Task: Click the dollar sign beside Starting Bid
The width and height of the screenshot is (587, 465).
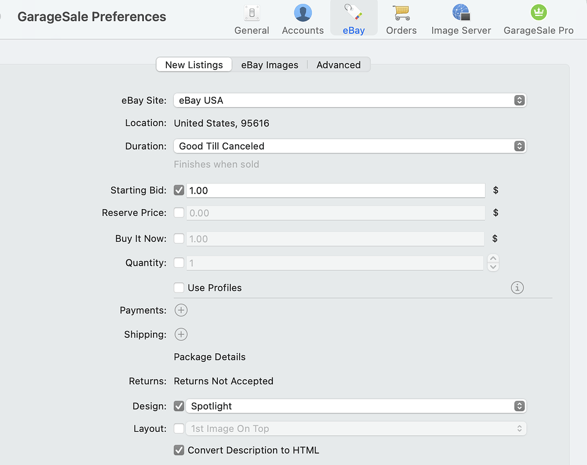Action: click(x=496, y=190)
